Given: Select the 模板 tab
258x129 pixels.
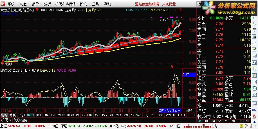Looking at the screenshot, I should tap(13, 115).
